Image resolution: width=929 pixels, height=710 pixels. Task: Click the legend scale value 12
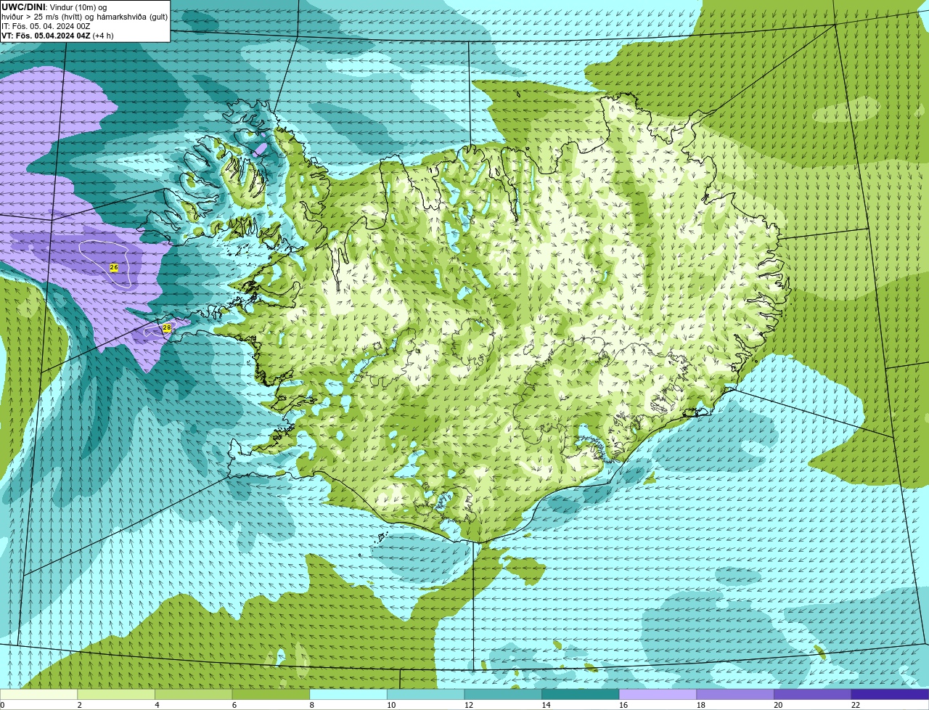pos(469,705)
